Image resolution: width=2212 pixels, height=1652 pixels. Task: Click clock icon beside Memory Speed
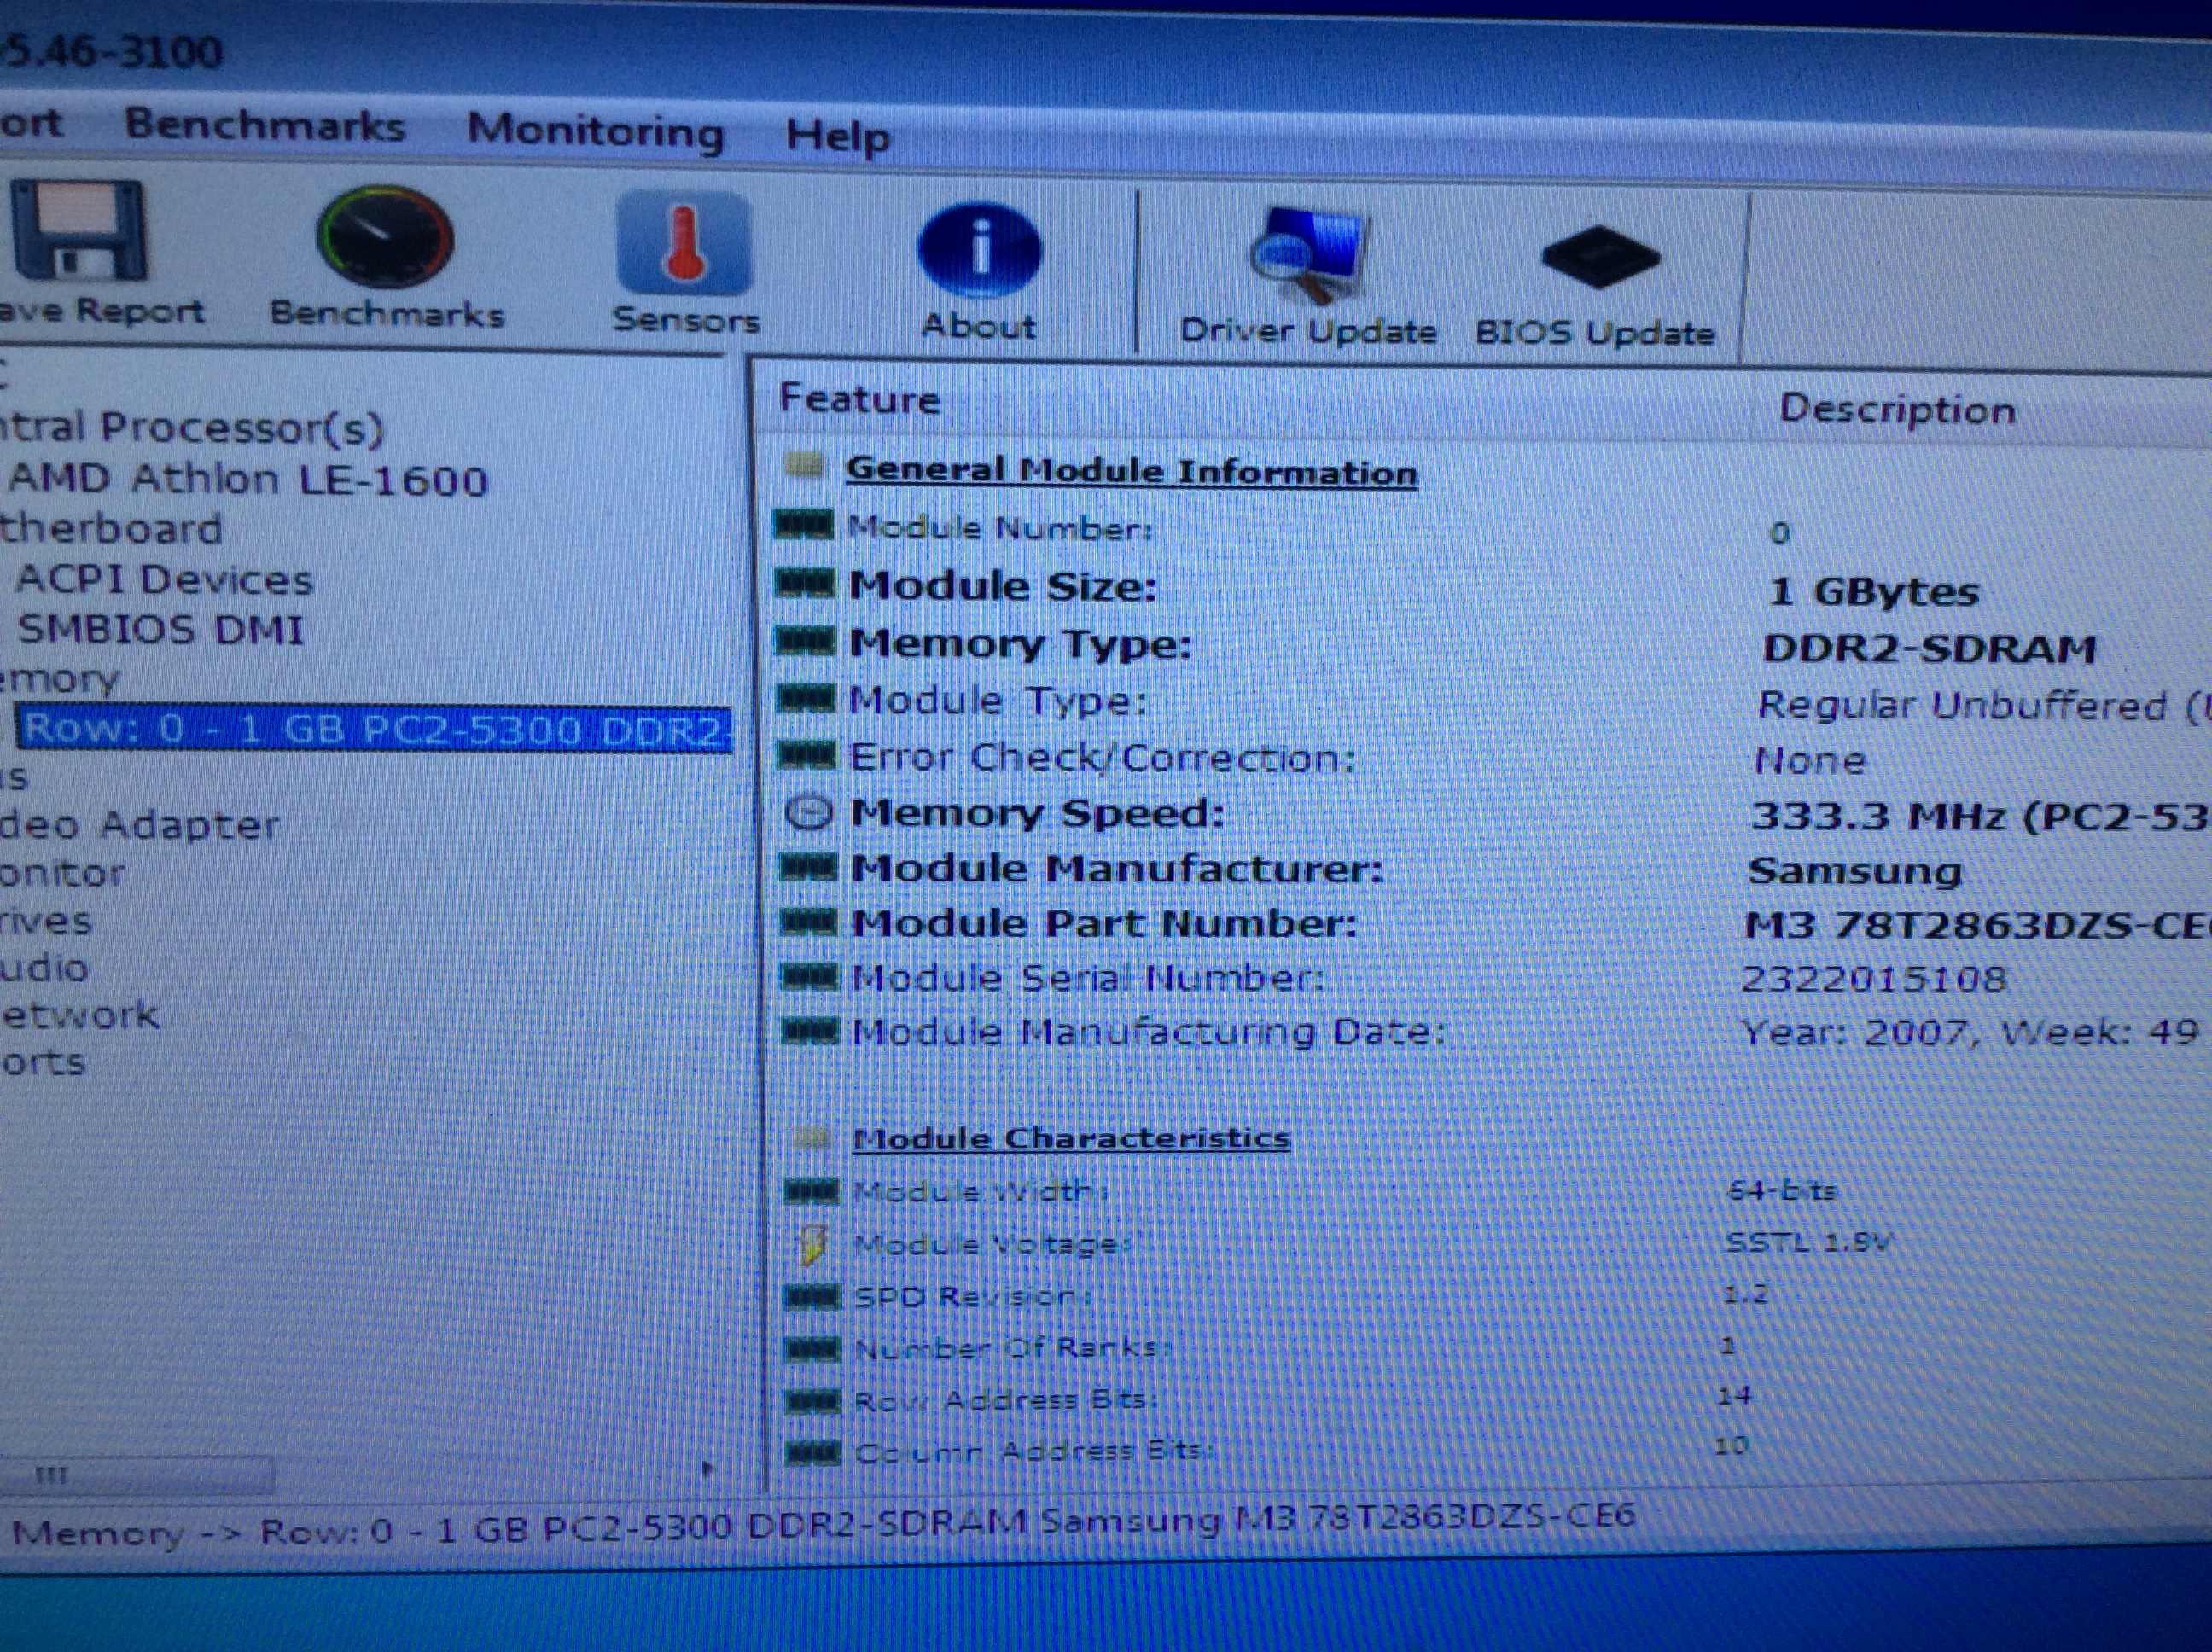(808, 812)
